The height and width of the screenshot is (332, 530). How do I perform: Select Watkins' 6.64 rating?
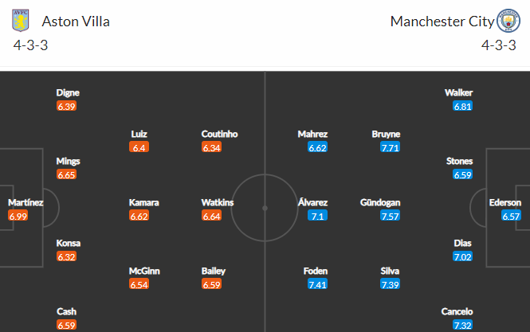(x=211, y=216)
